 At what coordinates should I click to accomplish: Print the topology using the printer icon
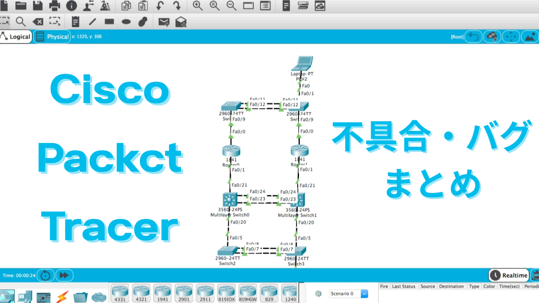[55, 5]
